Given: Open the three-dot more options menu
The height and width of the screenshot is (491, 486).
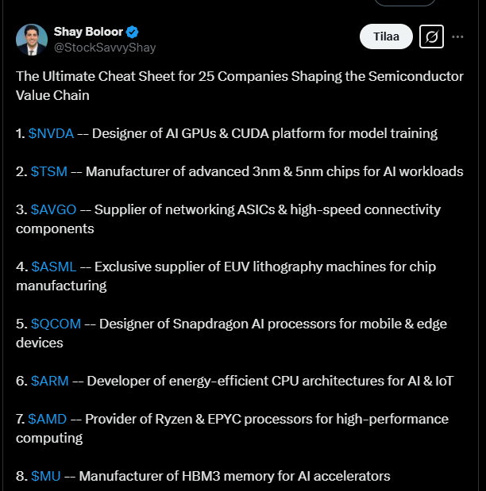Looking at the screenshot, I should [x=457, y=36].
